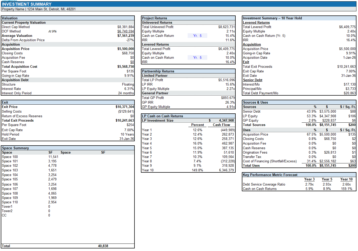Click Senior Debt amount $3,575,000 in Sources
This screenshot has width=358, height=251.
[328, 111]
